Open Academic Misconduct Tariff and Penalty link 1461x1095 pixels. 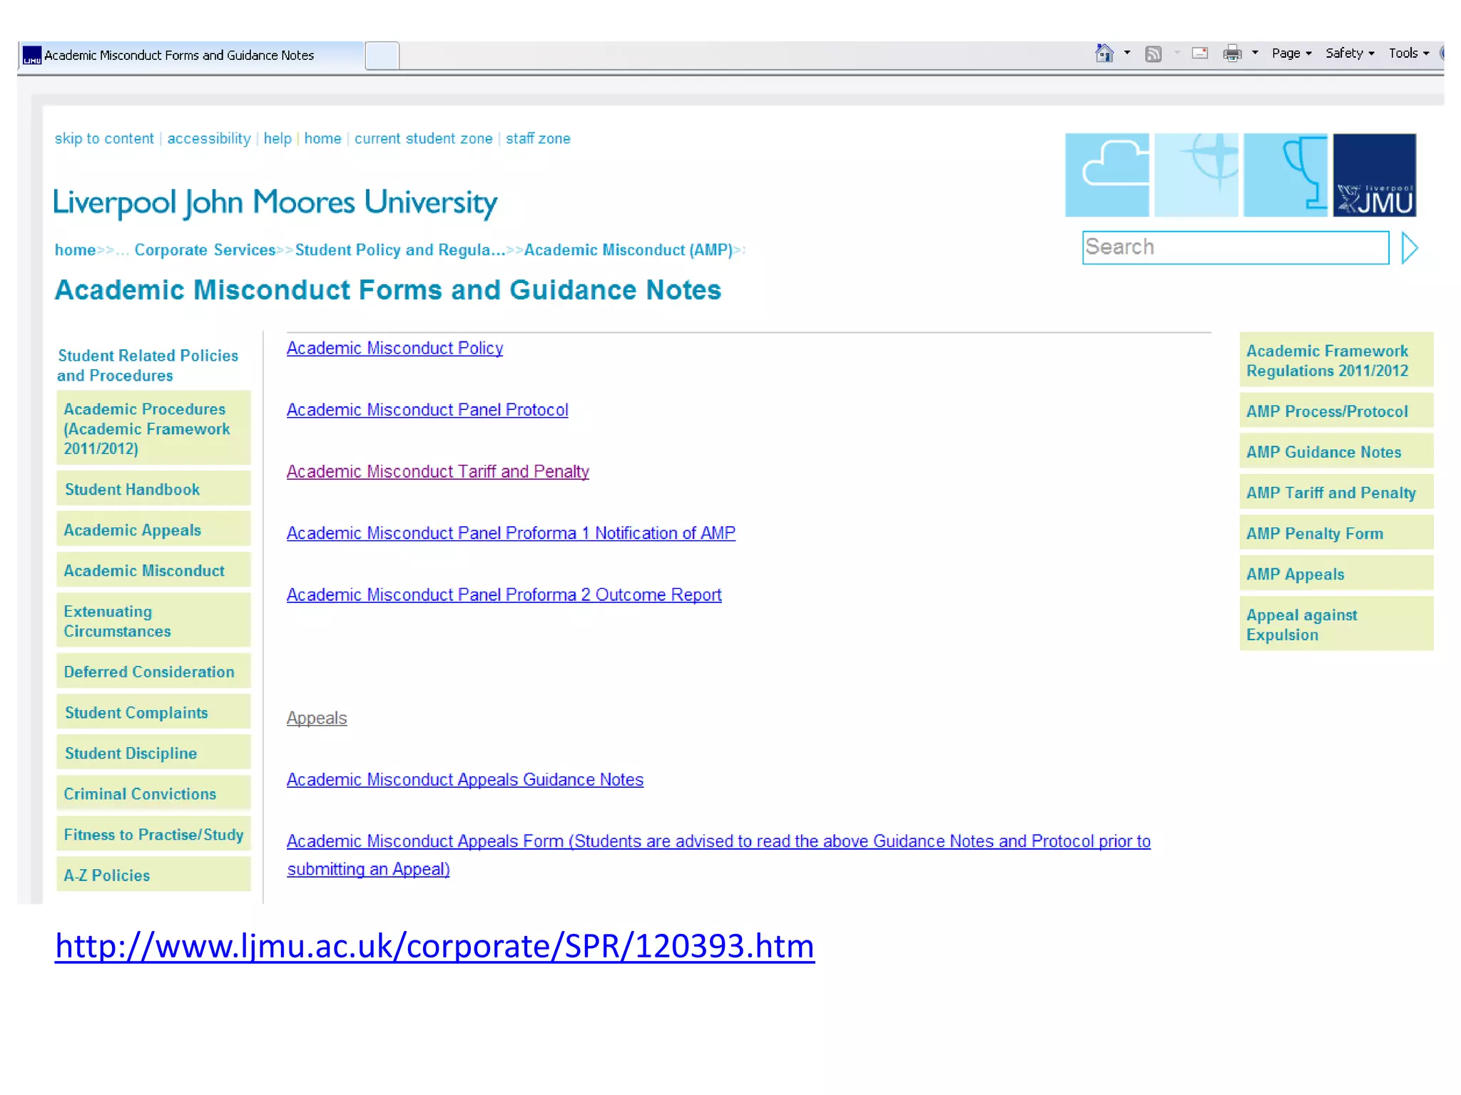[x=437, y=472]
